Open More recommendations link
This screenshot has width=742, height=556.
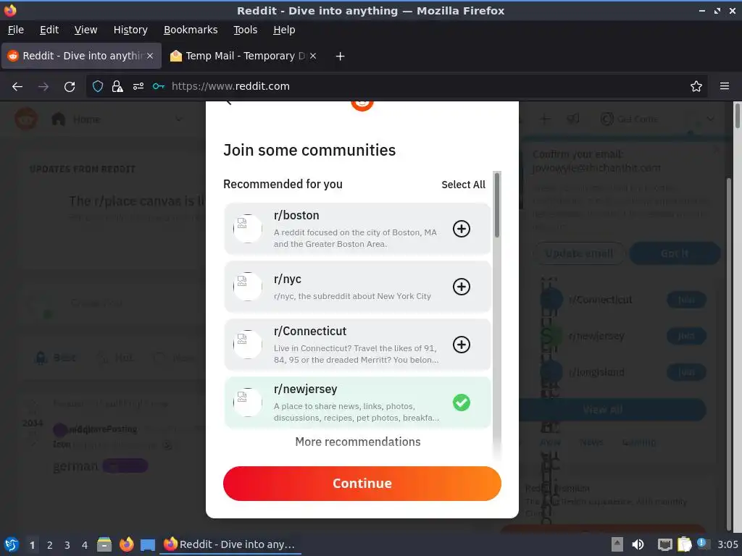point(358,442)
